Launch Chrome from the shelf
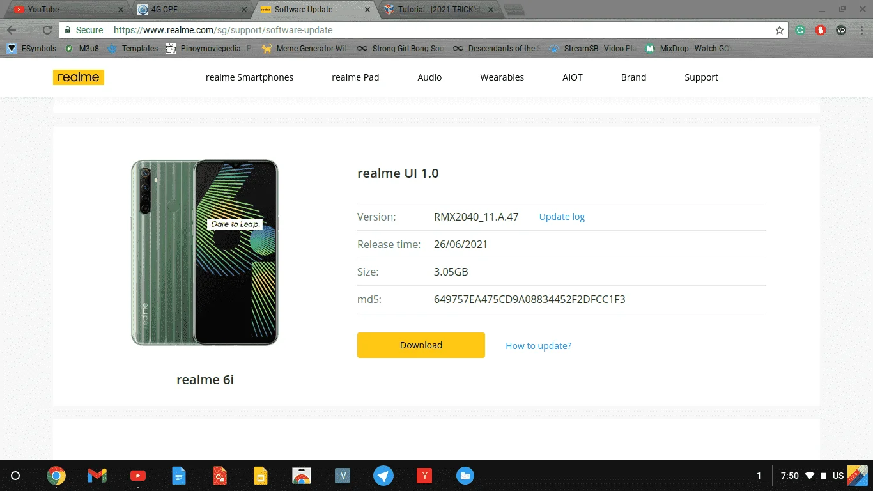Viewport: 873px width, 491px height. 56,476
